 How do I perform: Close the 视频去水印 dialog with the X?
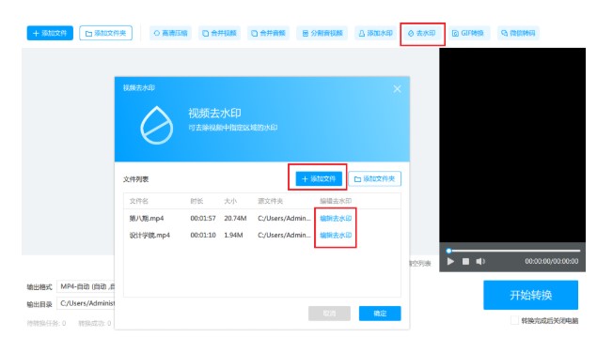(397, 89)
